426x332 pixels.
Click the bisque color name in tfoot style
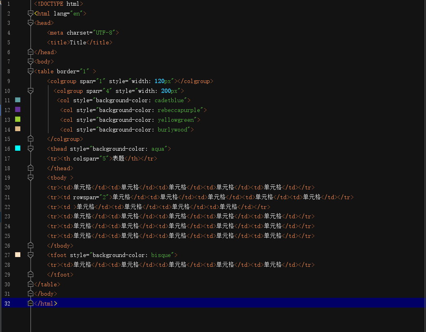(x=161, y=255)
